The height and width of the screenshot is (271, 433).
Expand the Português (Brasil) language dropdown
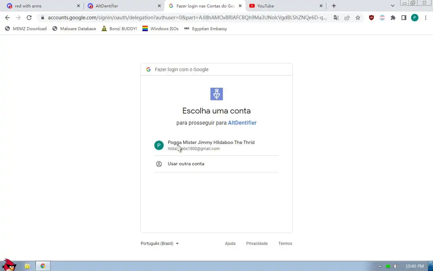160,244
